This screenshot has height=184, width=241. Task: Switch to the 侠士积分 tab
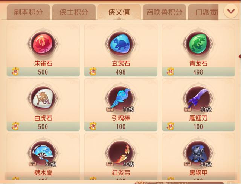click(74, 12)
